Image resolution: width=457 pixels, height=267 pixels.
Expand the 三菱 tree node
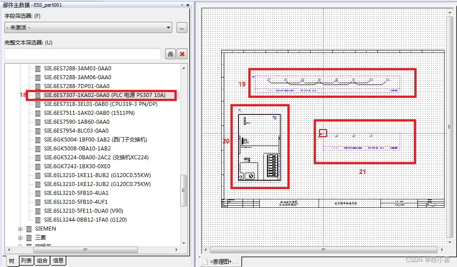pyautogui.click(x=20, y=238)
